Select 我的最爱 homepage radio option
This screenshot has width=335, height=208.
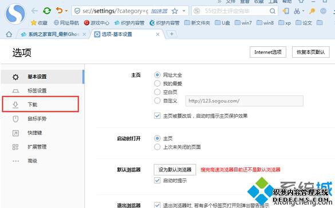(157, 83)
